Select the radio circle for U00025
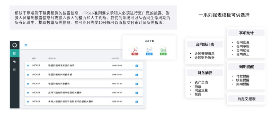The height and width of the screenshot is (116, 272). coord(28,66)
